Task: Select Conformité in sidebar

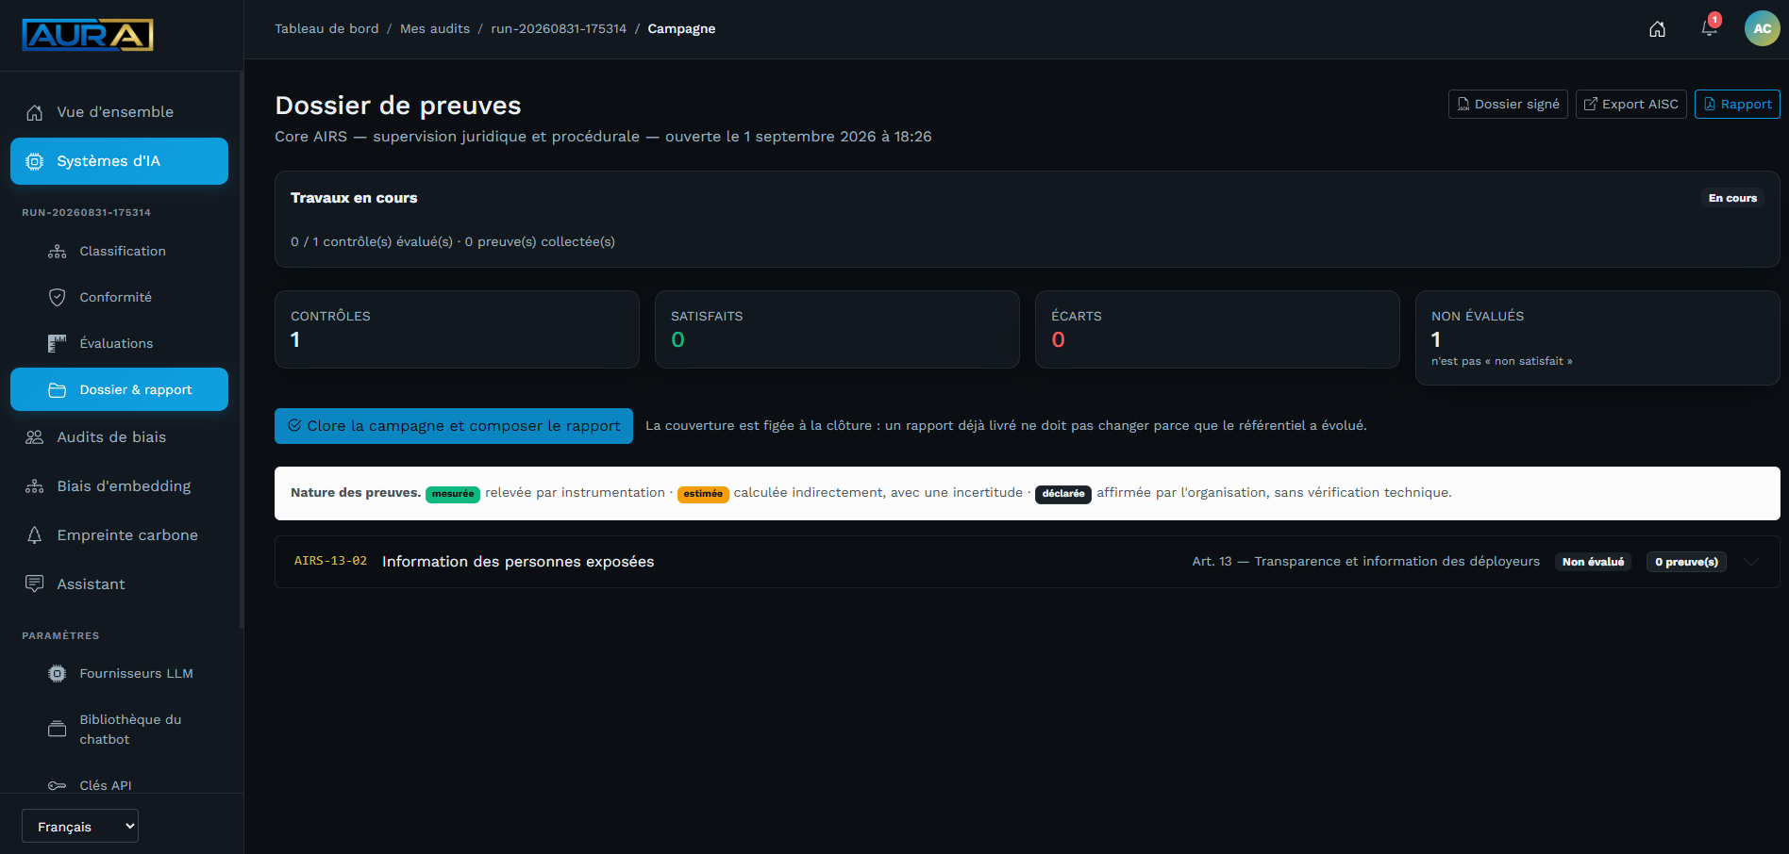Action: click(x=119, y=298)
